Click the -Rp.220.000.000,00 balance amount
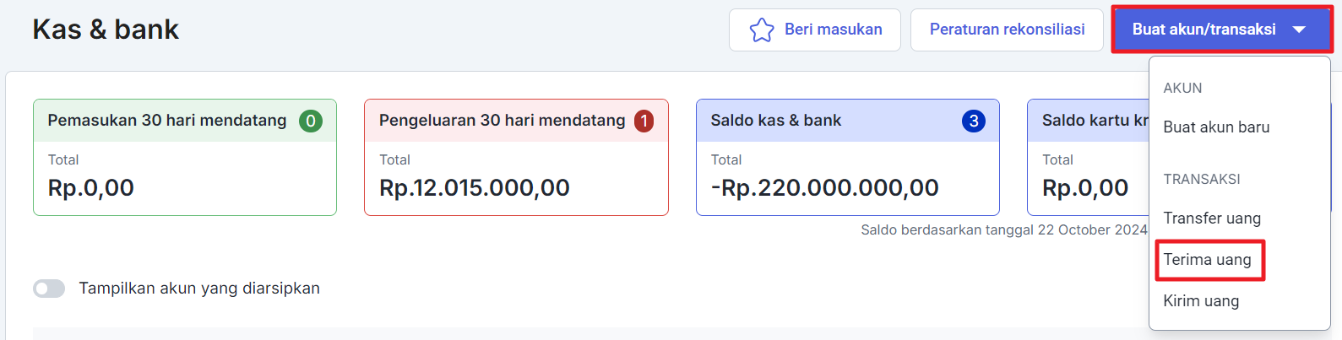This screenshot has height=340, width=1342. tap(824, 187)
